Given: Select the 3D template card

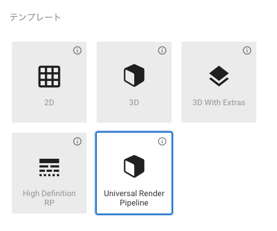Looking at the screenshot, I should coord(134,82).
